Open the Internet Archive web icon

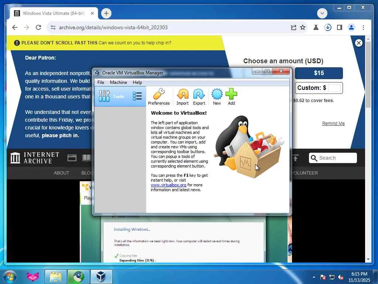(x=72, y=158)
